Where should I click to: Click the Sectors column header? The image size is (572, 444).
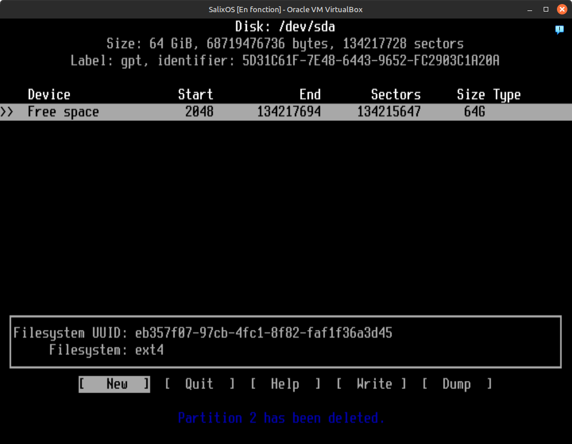396,95
